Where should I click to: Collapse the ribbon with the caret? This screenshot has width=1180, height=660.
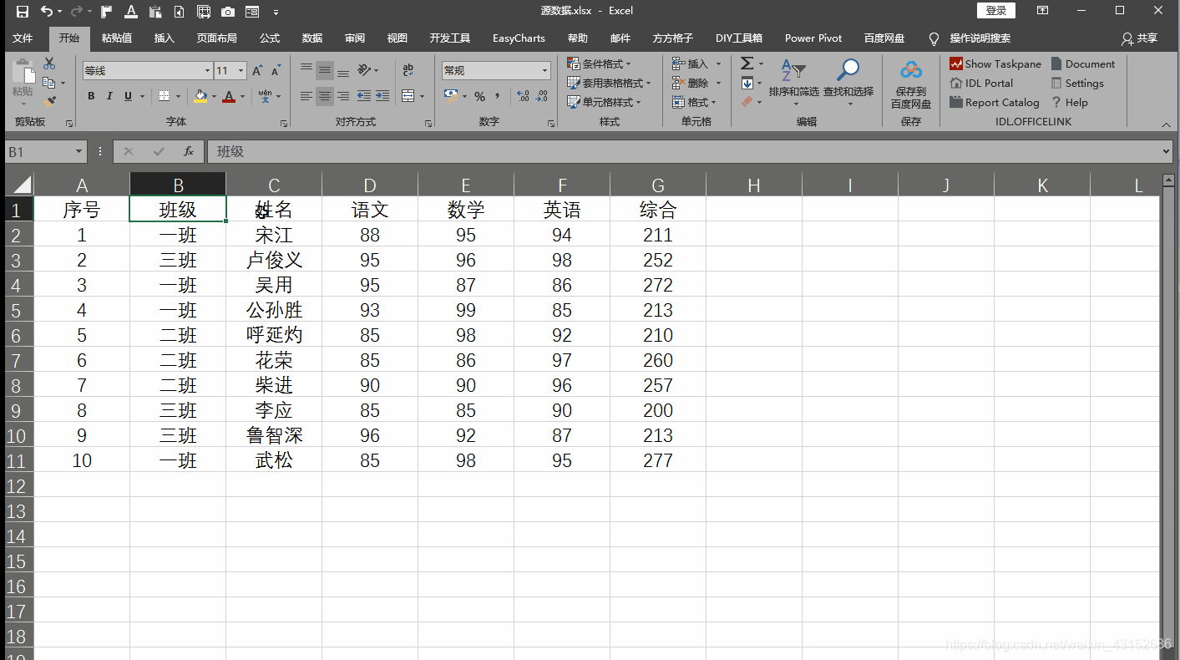[1166, 124]
